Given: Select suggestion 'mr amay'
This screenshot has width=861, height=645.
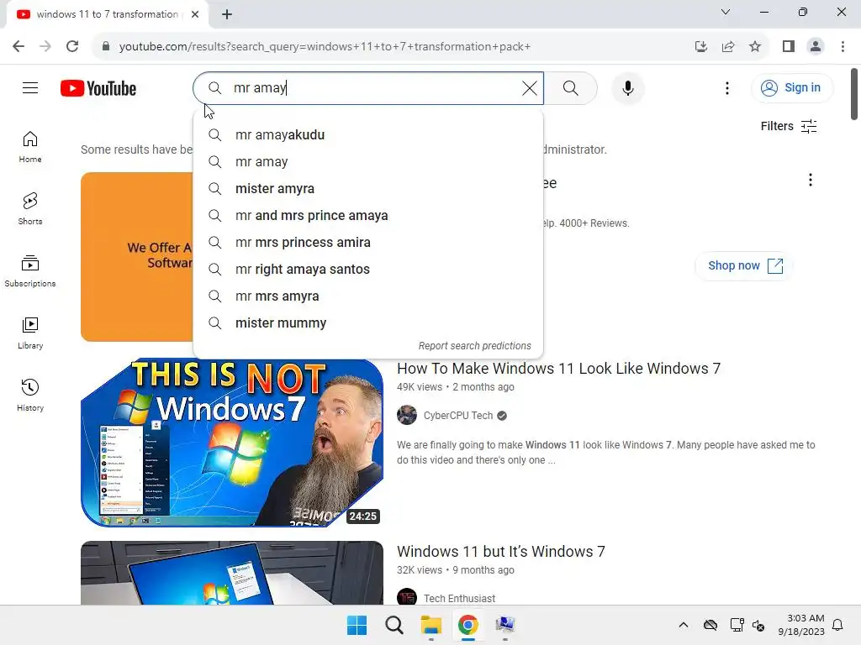Looking at the screenshot, I should pyautogui.click(x=368, y=162).
